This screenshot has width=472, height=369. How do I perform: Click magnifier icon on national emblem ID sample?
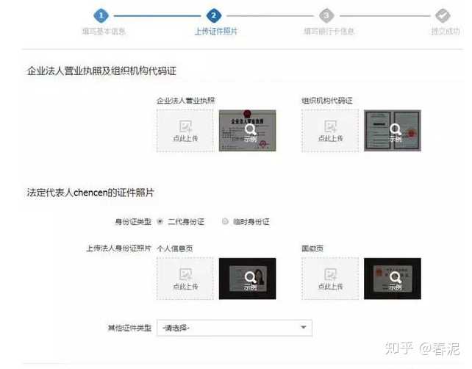pos(396,277)
